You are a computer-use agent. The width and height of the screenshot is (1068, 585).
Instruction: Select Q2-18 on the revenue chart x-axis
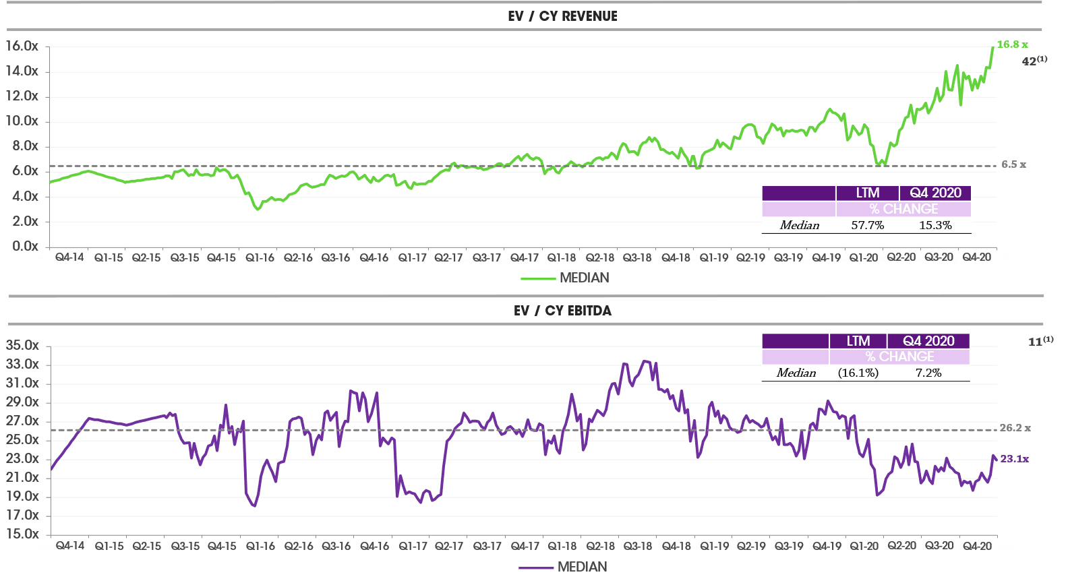[x=600, y=257]
